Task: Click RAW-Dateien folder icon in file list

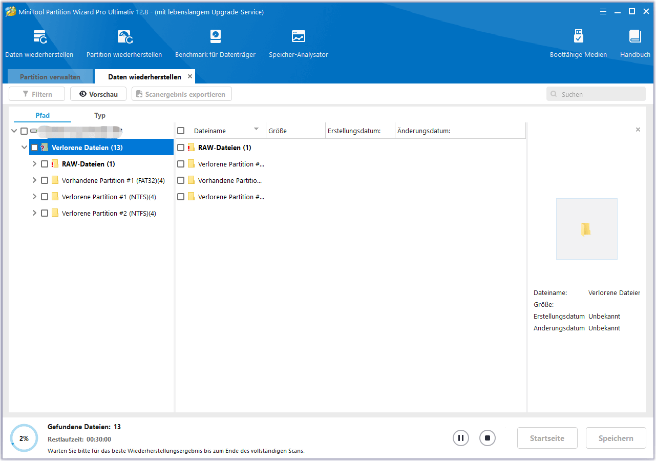Action: (x=191, y=148)
